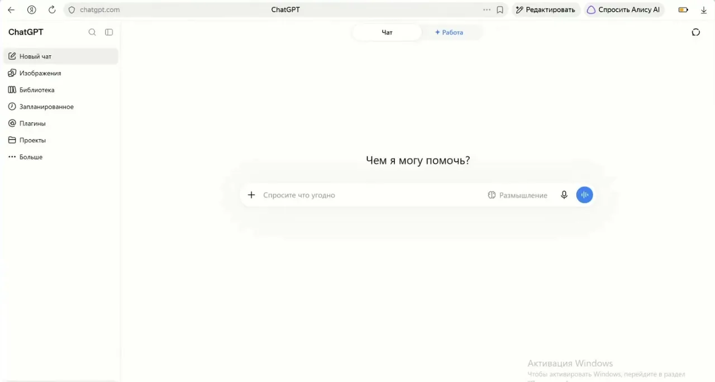
Task: Click the Редактировать button
Action: pyautogui.click(x=545, y=9)
